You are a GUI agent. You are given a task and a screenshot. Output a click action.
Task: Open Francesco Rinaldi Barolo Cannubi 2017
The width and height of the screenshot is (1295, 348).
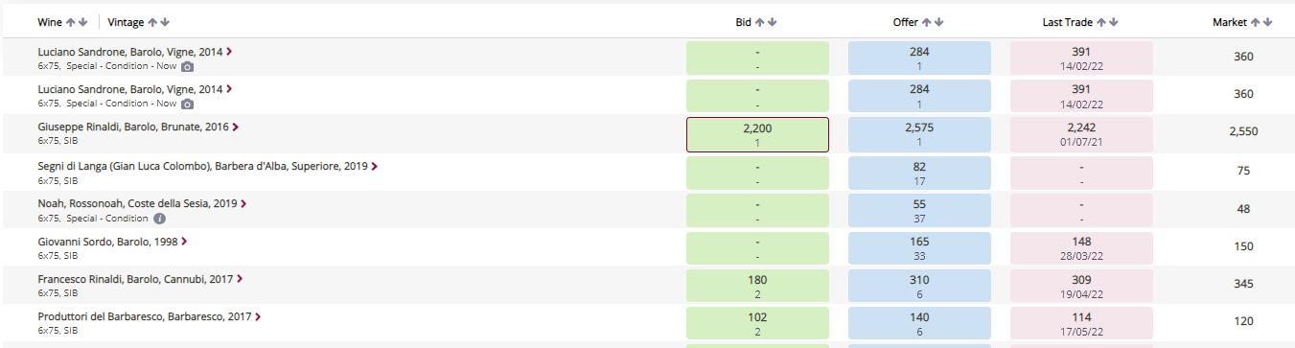point(136,279)
